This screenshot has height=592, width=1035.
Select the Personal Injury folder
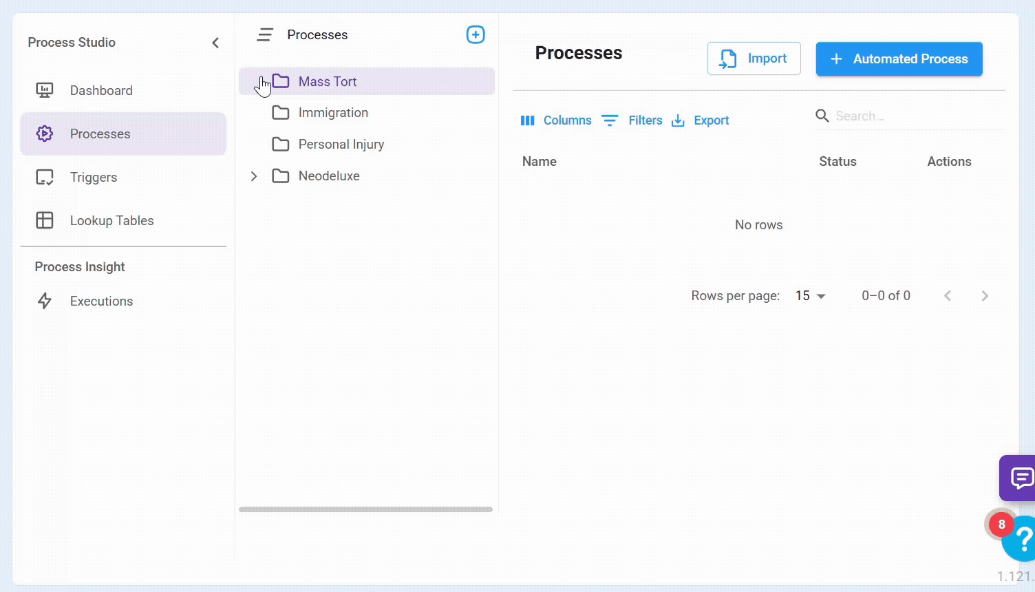pos(341,145)
